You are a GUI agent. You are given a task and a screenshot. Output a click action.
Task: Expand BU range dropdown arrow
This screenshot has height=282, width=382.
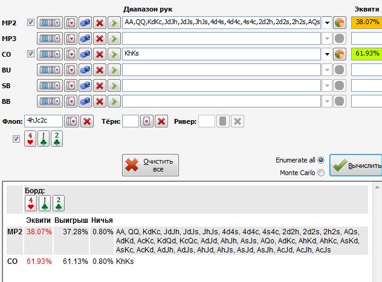pyautogui.click(x=327, y=70)
